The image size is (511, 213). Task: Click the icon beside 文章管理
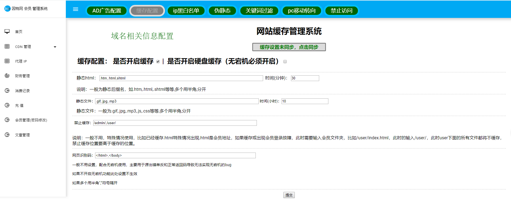[x=7, y=135]
